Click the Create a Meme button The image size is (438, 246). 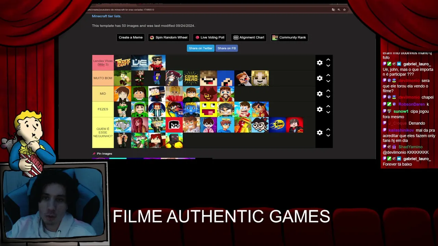(x=131, y=38)
